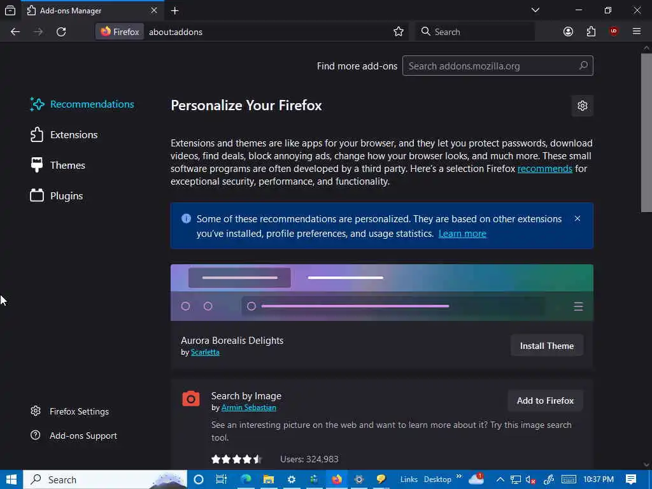Open the touch keyboard tray icon
652x489 pixels.
click(569, 479)
